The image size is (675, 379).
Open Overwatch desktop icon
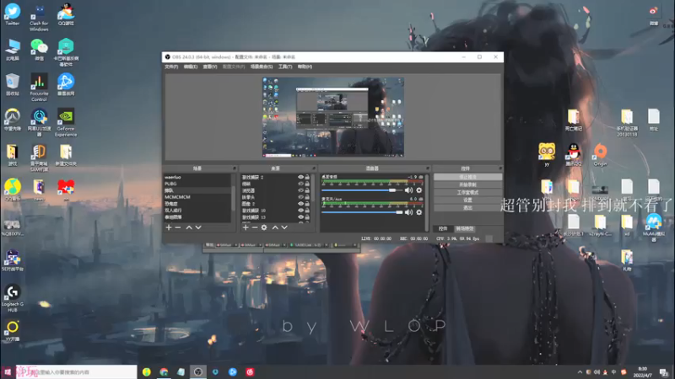[x=13, y=120]
